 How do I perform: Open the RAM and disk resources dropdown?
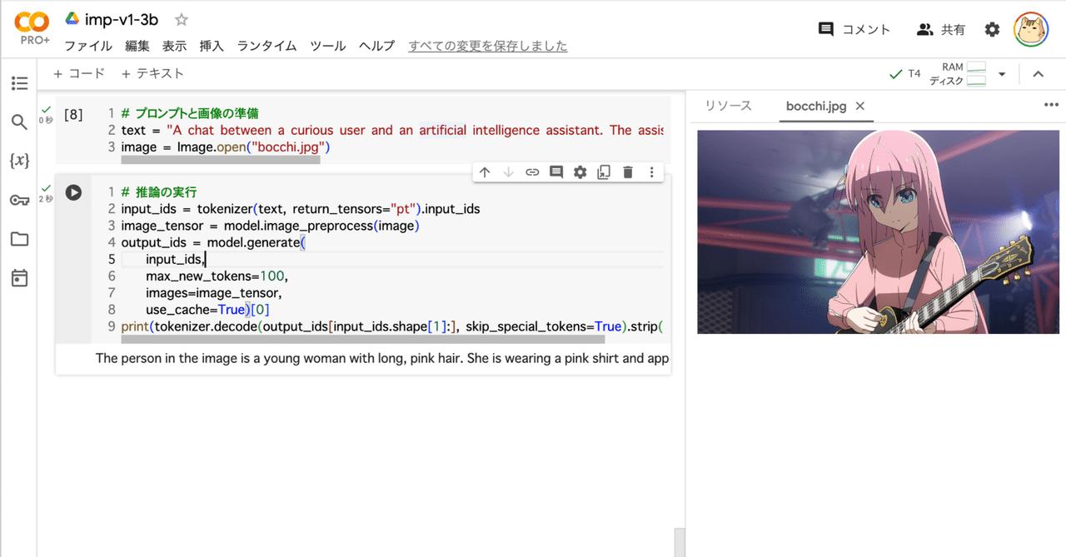[1003, 73]
